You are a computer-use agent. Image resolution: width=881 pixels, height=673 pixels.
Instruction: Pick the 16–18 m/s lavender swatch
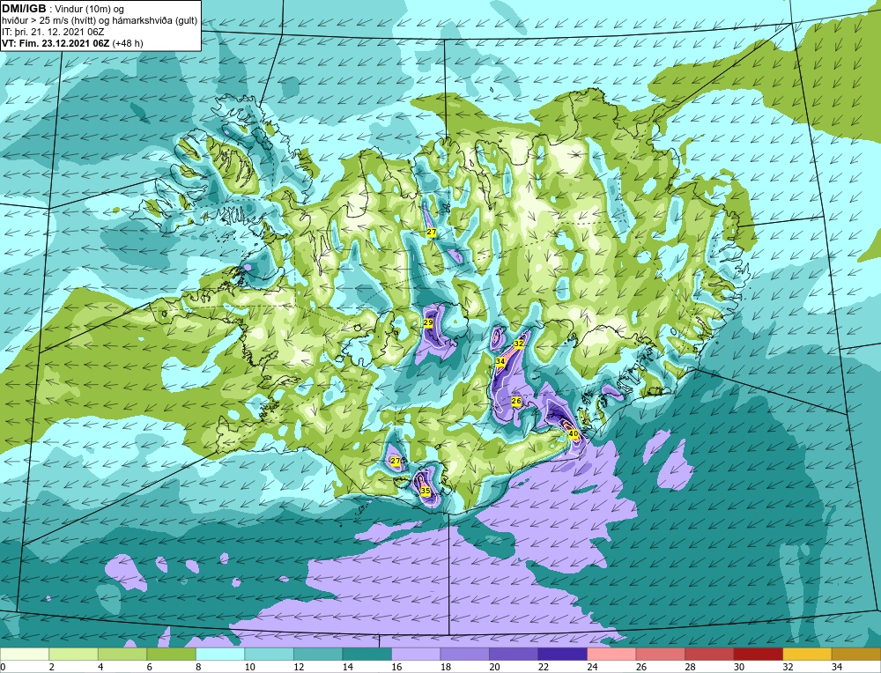point(416,655)
